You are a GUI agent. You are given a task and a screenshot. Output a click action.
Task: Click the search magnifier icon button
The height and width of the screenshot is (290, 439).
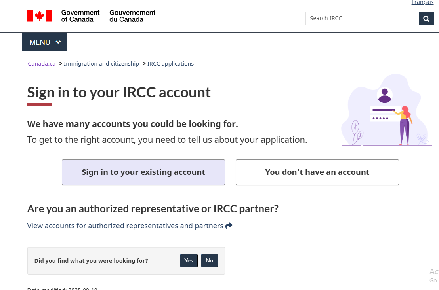coord(426,19)
